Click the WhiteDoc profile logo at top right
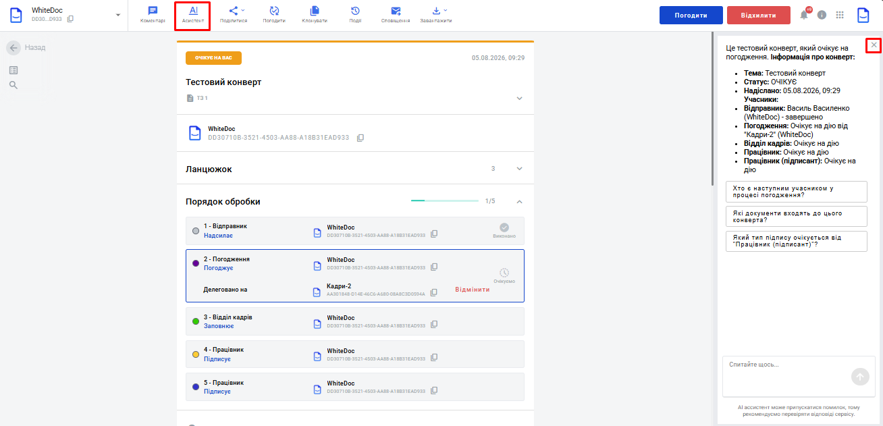 (x=863, y=15)
